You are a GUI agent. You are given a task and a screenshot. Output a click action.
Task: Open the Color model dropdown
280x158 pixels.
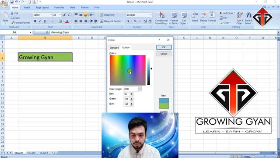(x=140, y=89)
